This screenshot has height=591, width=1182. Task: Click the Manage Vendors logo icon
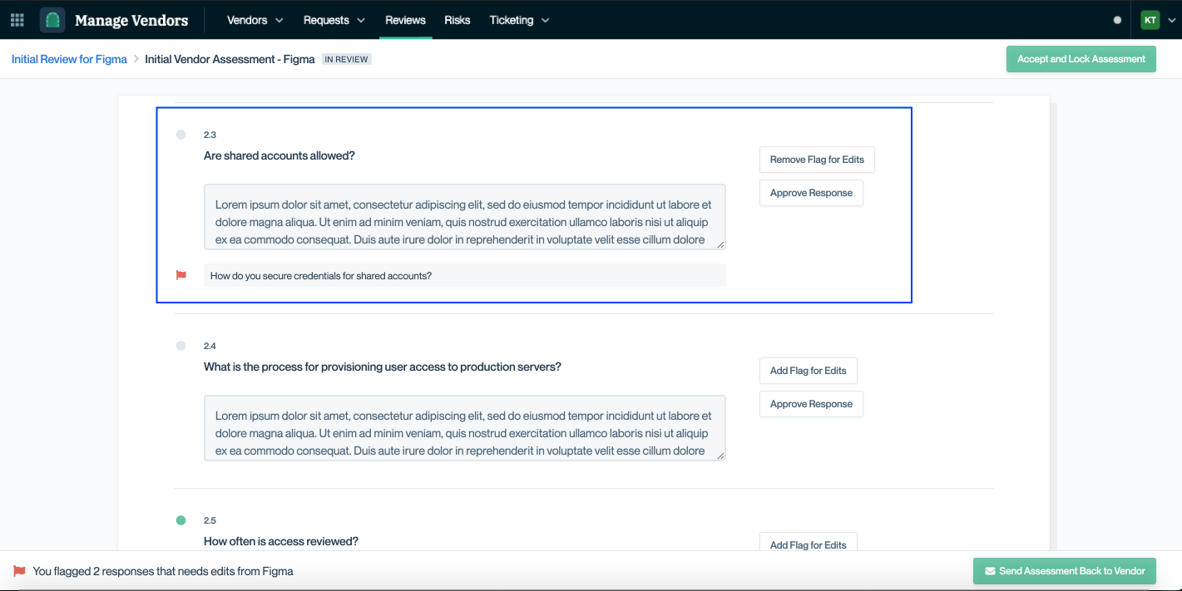52,20
